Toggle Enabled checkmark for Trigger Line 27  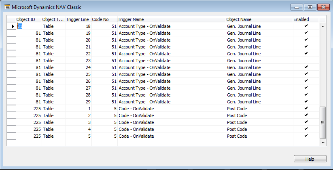[x=306, y=88]
